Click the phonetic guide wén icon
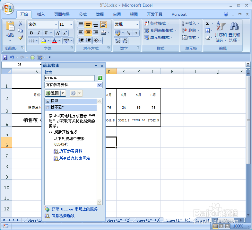This screenshot has height=230, width=252. 66,41
